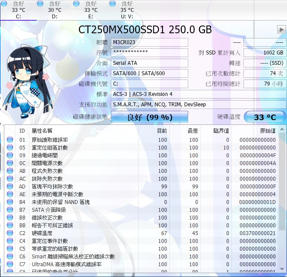The image size is (287, 277).
Task: Click status icon for attribute BB 報告不可糾正錯誤
Action: pos(10,225)
